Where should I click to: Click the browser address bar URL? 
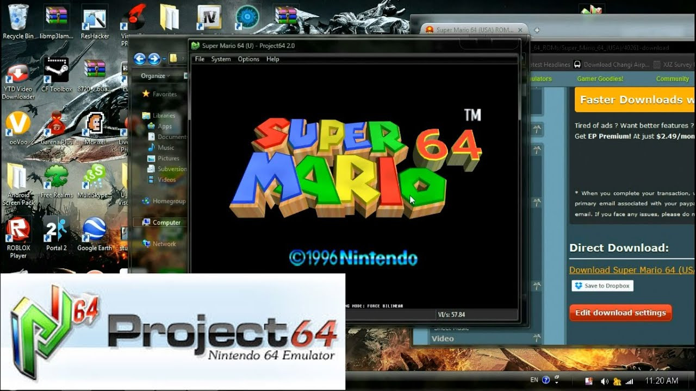pyautogui.click(x=600, y=48)
